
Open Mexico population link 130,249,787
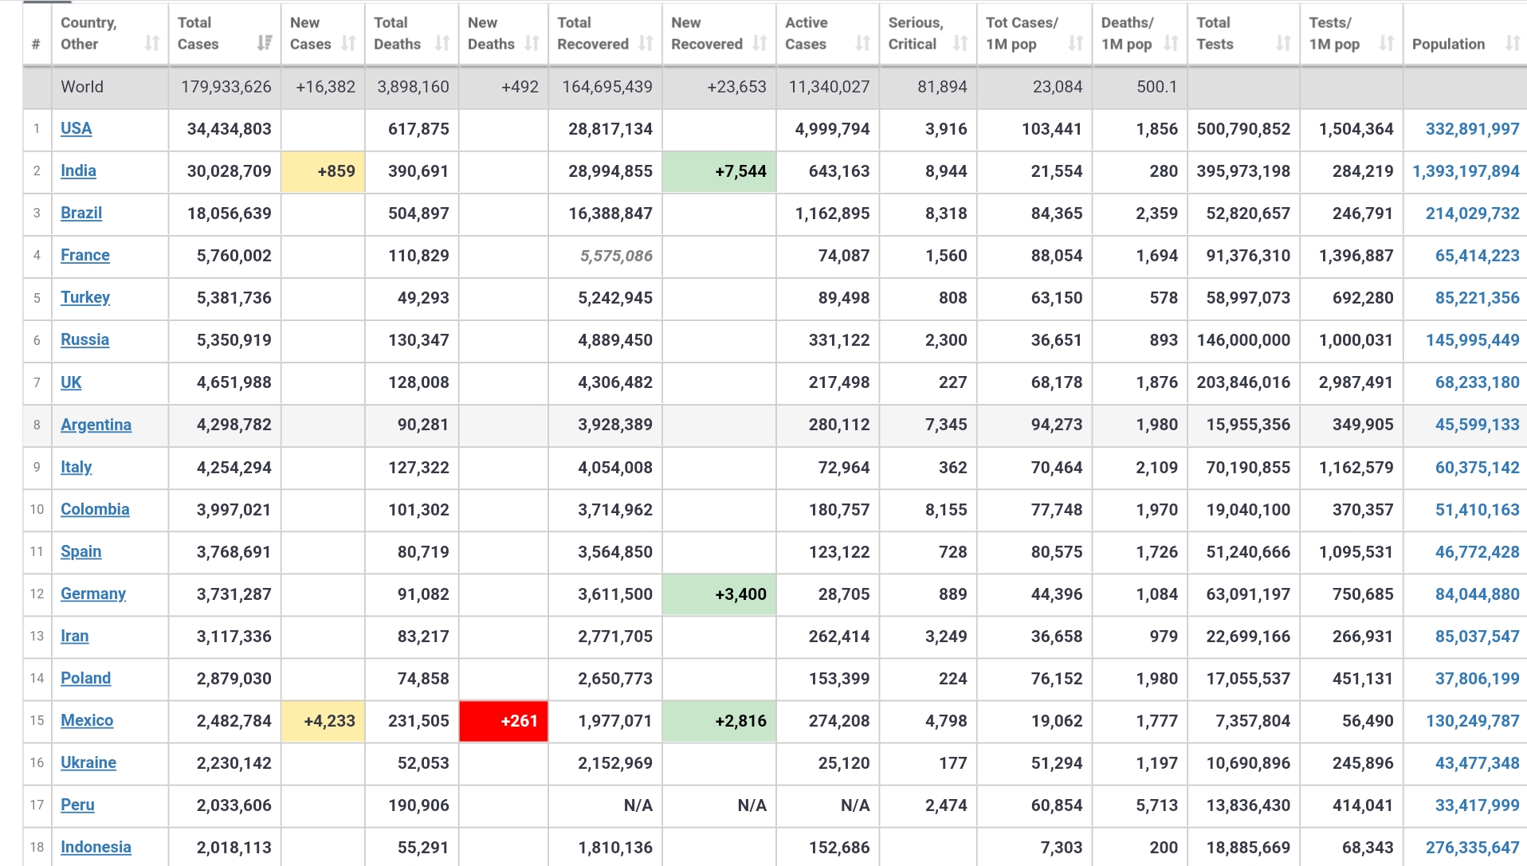coord(1472,720)
